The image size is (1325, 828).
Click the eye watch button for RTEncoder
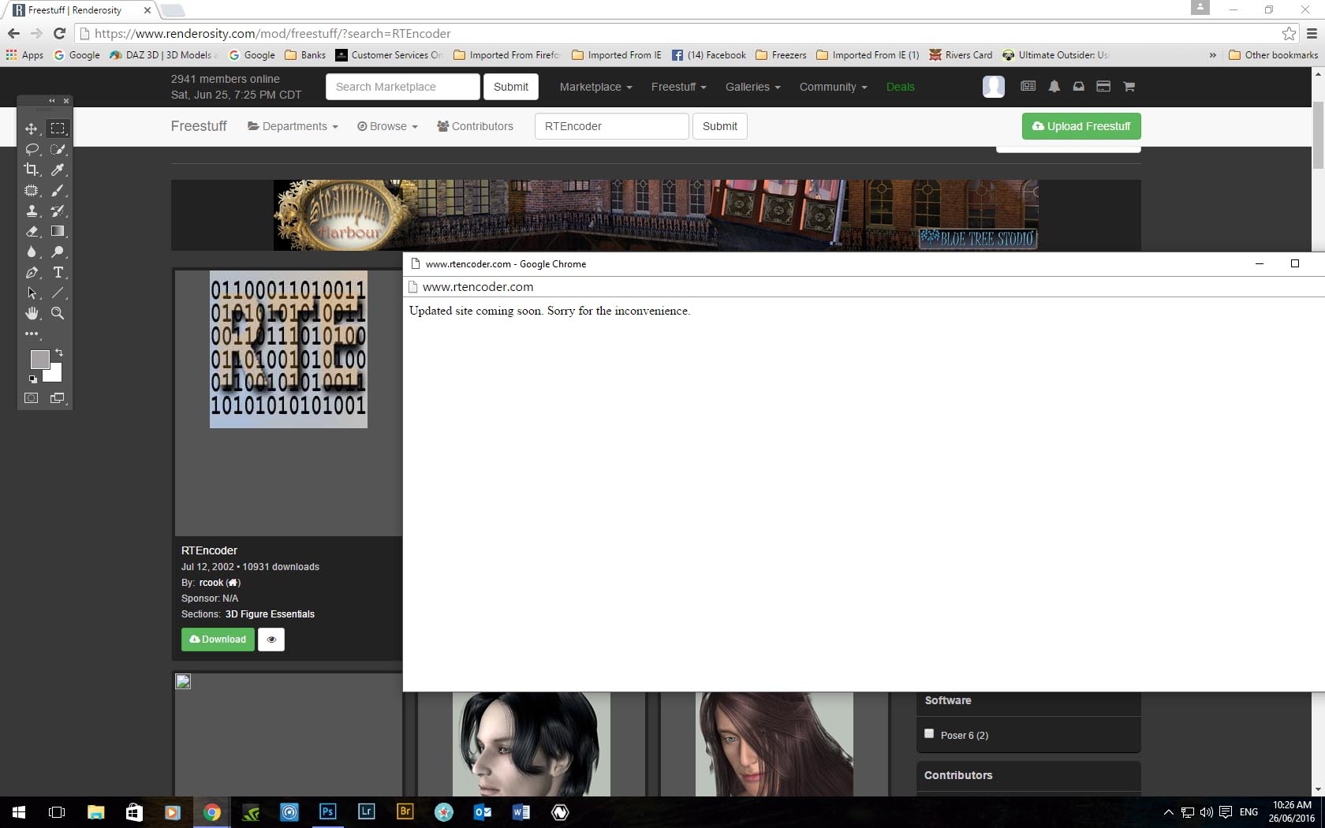click(x=271, y=640)
